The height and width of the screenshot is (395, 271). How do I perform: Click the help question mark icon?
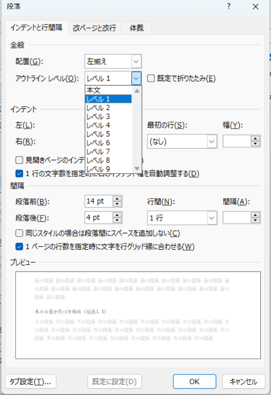[x=228, y=6]
